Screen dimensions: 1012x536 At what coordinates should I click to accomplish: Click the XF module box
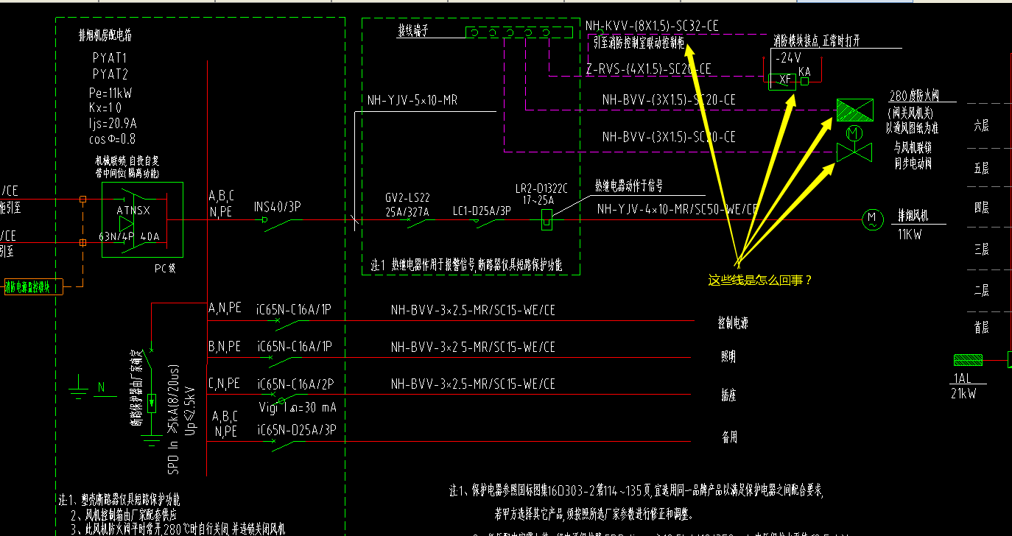782,82
